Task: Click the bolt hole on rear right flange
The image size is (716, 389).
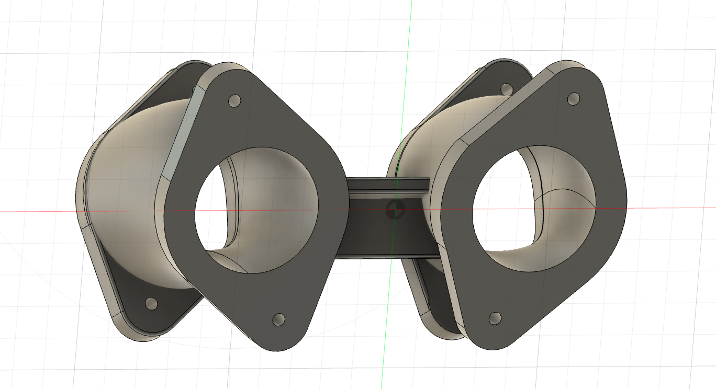Action: point(506,89)
